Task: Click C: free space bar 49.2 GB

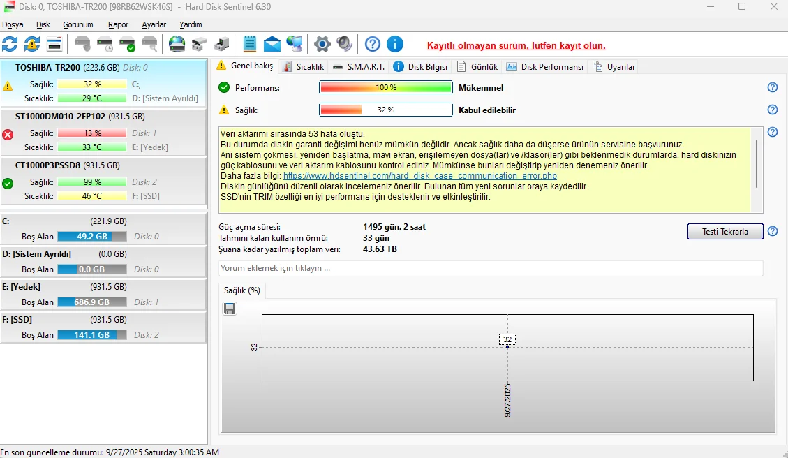Action: pyautogui.click(x=92, y=236)
